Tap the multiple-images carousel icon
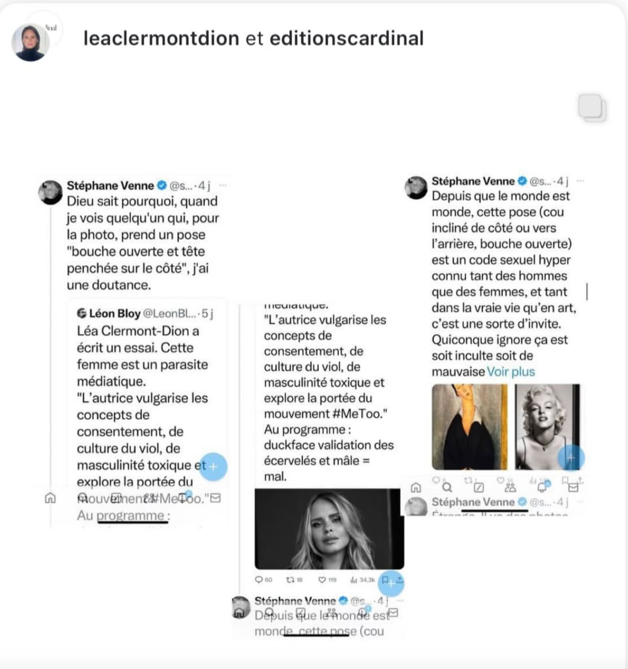This screenshot has width=628, height=669. coord(592,108)
